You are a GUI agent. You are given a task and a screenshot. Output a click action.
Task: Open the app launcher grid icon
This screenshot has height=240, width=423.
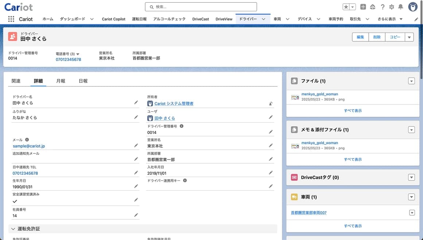point(11,19)
